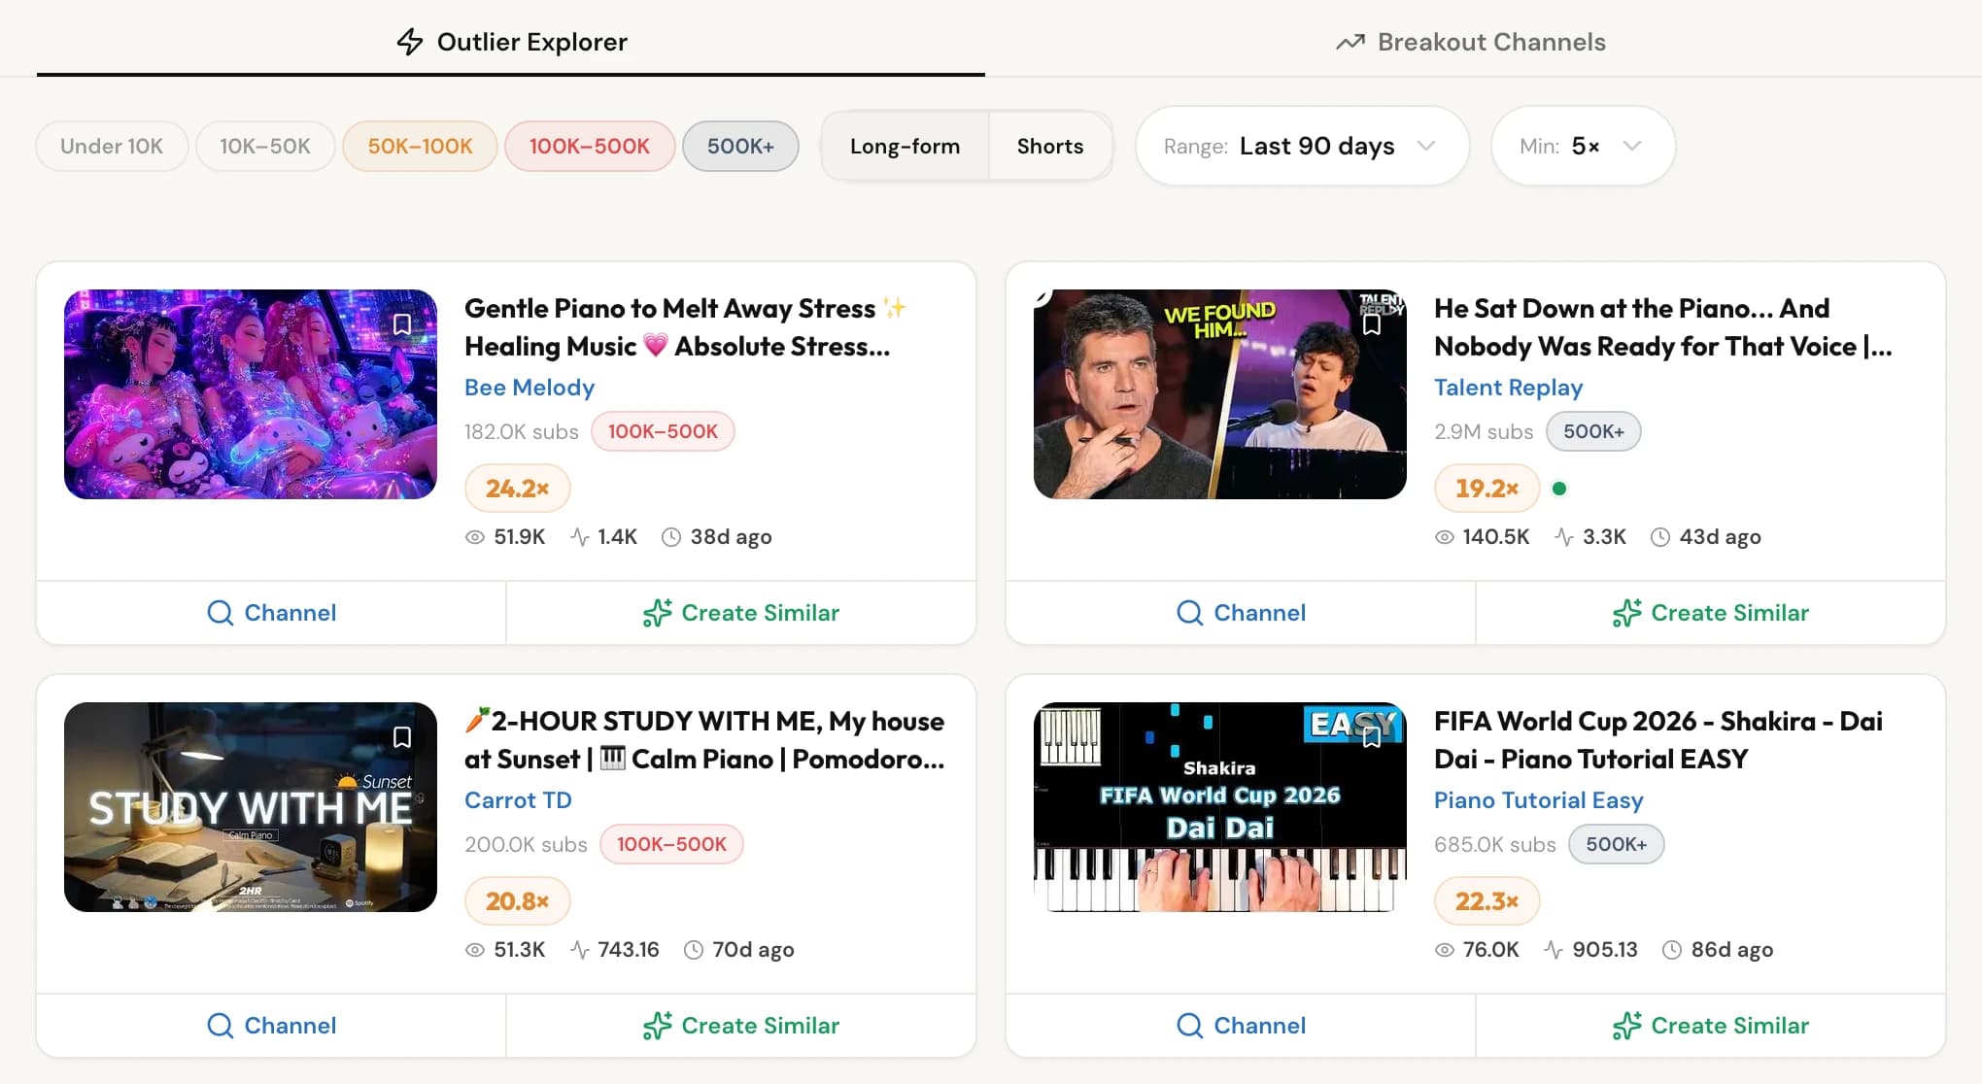
Task: Click the sparkle icon in Carrot TD's Create Similar
Action: click(x=658, y=1026)
